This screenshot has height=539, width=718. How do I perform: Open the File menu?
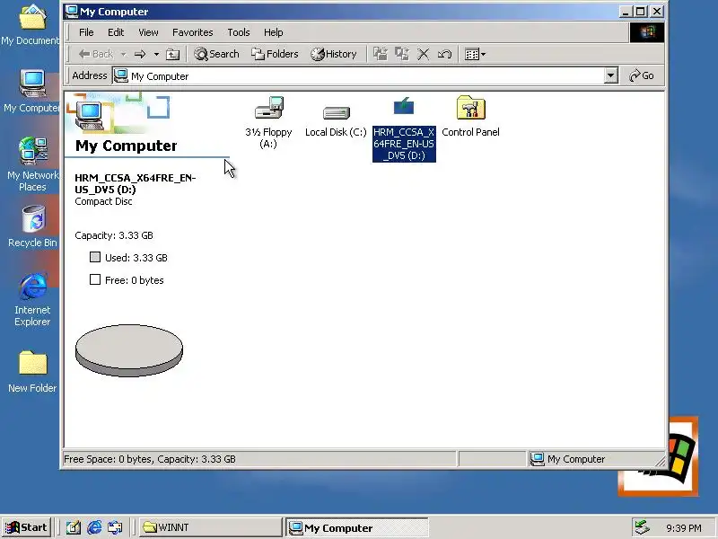86,32
